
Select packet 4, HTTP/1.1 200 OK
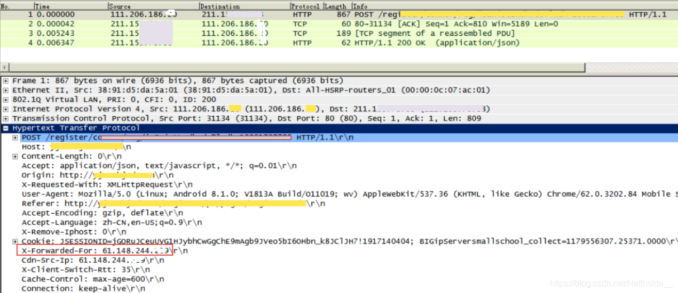[x=339, y=43]
